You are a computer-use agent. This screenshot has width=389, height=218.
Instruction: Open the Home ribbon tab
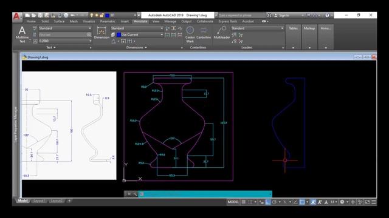(x=31, y=22)
